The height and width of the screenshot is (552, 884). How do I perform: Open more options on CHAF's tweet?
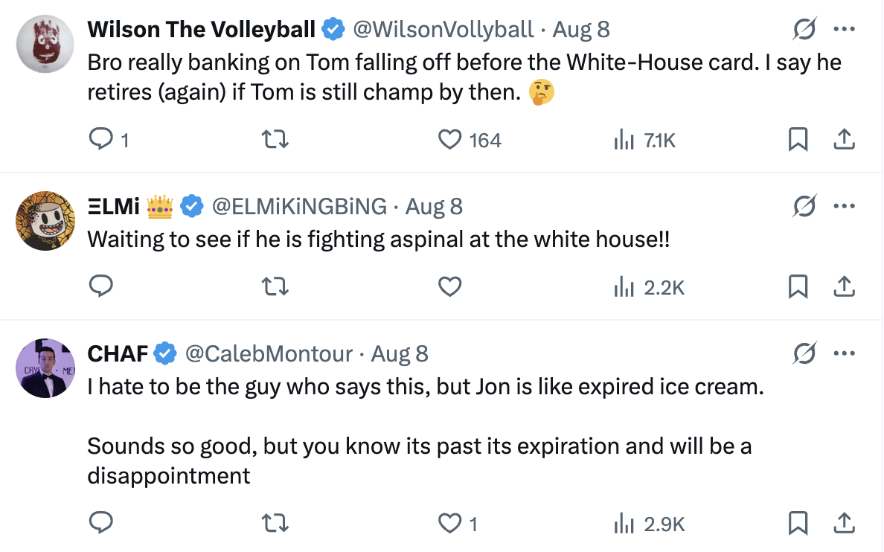click(844, 353)
